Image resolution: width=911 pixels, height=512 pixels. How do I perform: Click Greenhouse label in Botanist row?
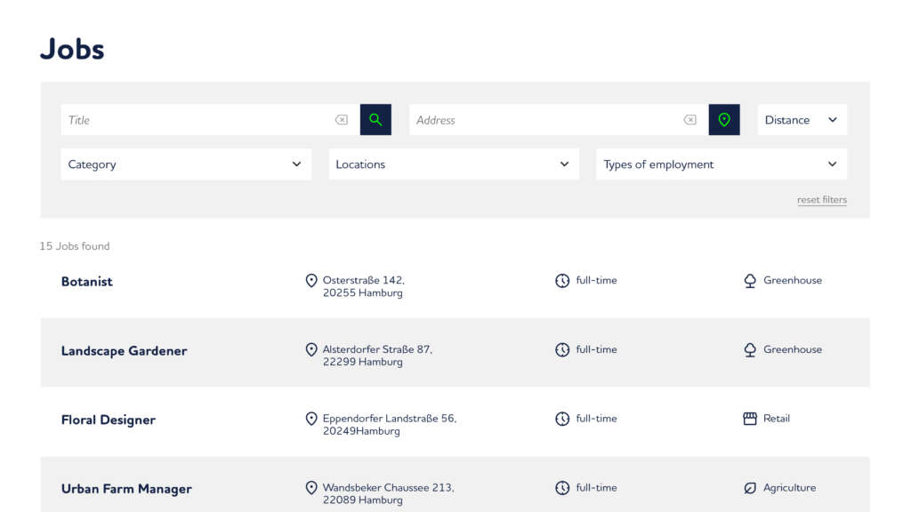(793, 280)
